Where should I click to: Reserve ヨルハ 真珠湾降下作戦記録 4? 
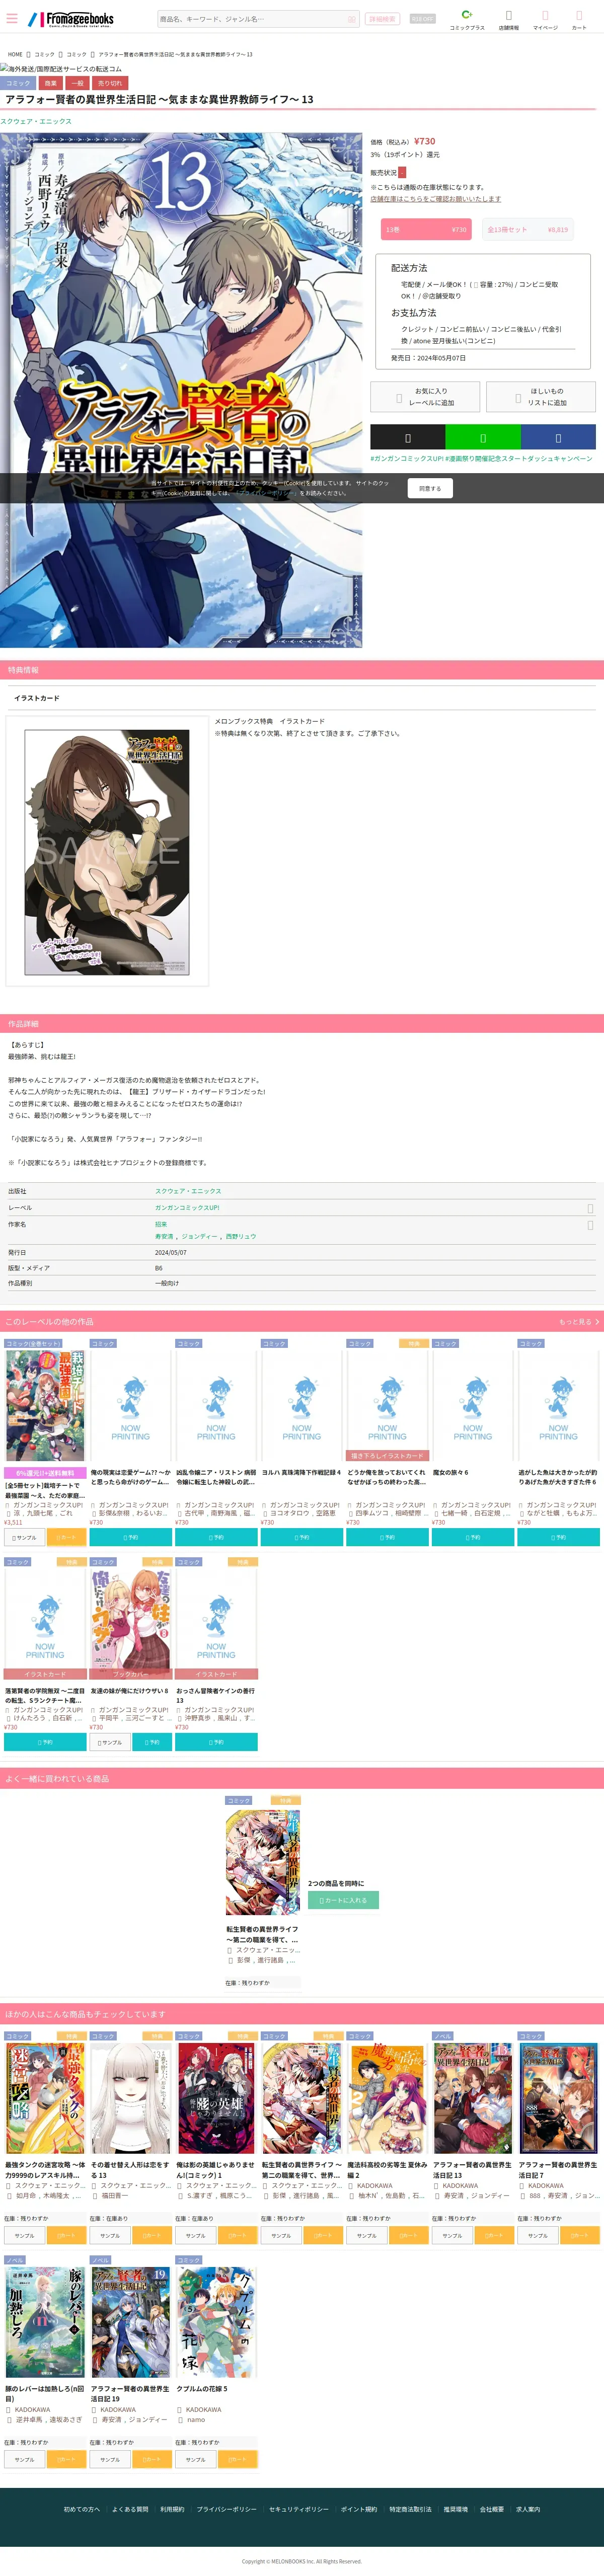(x=302, y=1538)
